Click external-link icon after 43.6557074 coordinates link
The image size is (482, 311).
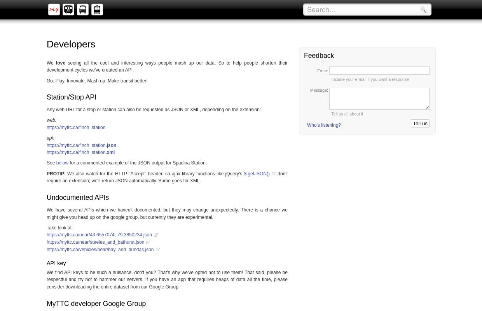[x=156, y=235]
